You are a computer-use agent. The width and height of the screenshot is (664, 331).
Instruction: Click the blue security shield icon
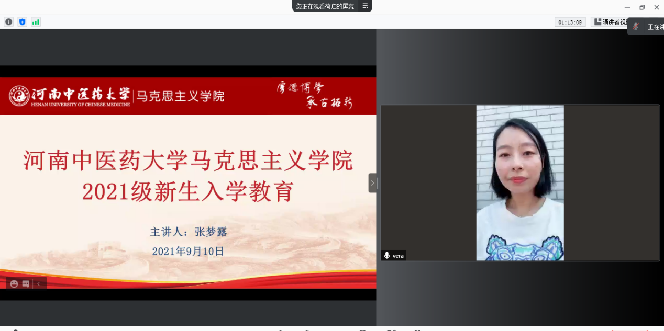[x=22, y=22]
